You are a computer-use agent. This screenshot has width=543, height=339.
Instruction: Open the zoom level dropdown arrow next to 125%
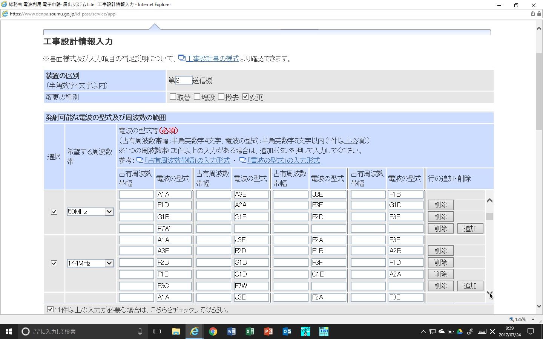(x=533, y=319)
